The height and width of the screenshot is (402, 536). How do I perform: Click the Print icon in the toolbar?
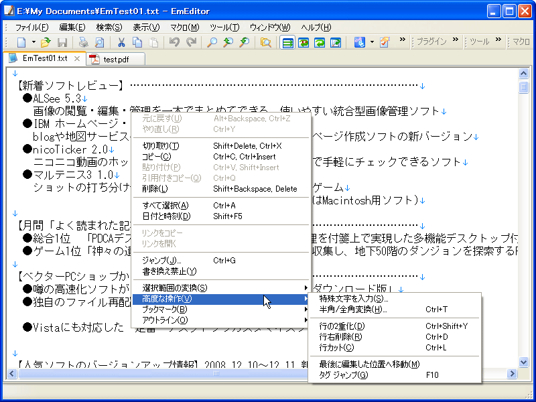(x=83, y=42)
